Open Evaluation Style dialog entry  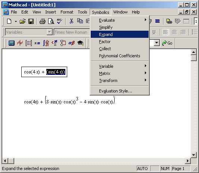click(x=119, y=91)
